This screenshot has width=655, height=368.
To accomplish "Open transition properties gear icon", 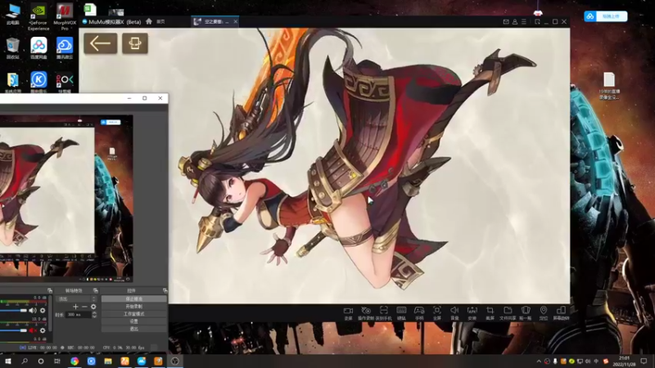I will click(93, 307).
